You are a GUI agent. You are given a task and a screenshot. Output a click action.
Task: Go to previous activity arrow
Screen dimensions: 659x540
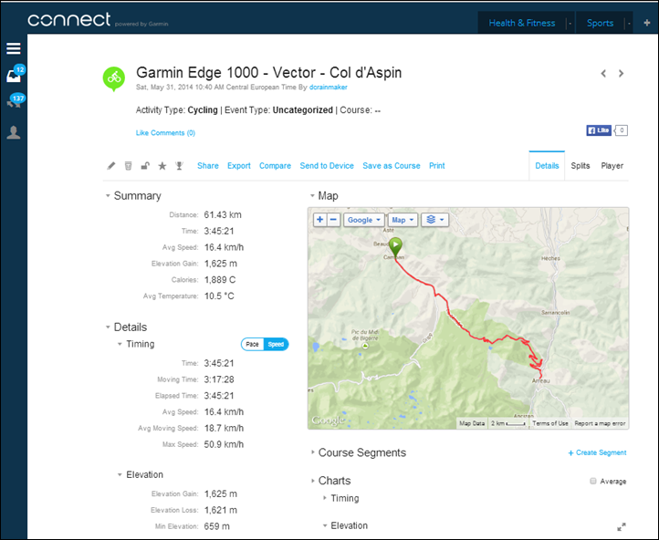(x=603, y=74)
